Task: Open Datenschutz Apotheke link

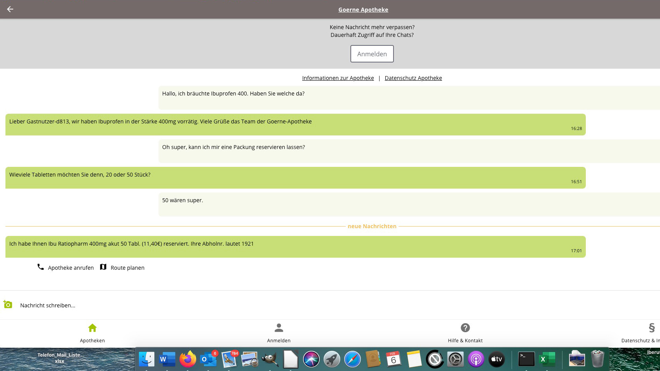Action: [x=413, y=78]
